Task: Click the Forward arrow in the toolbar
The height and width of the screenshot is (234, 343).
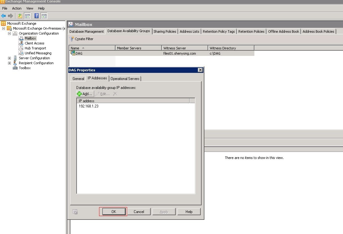Action: [x=10, y=16]
